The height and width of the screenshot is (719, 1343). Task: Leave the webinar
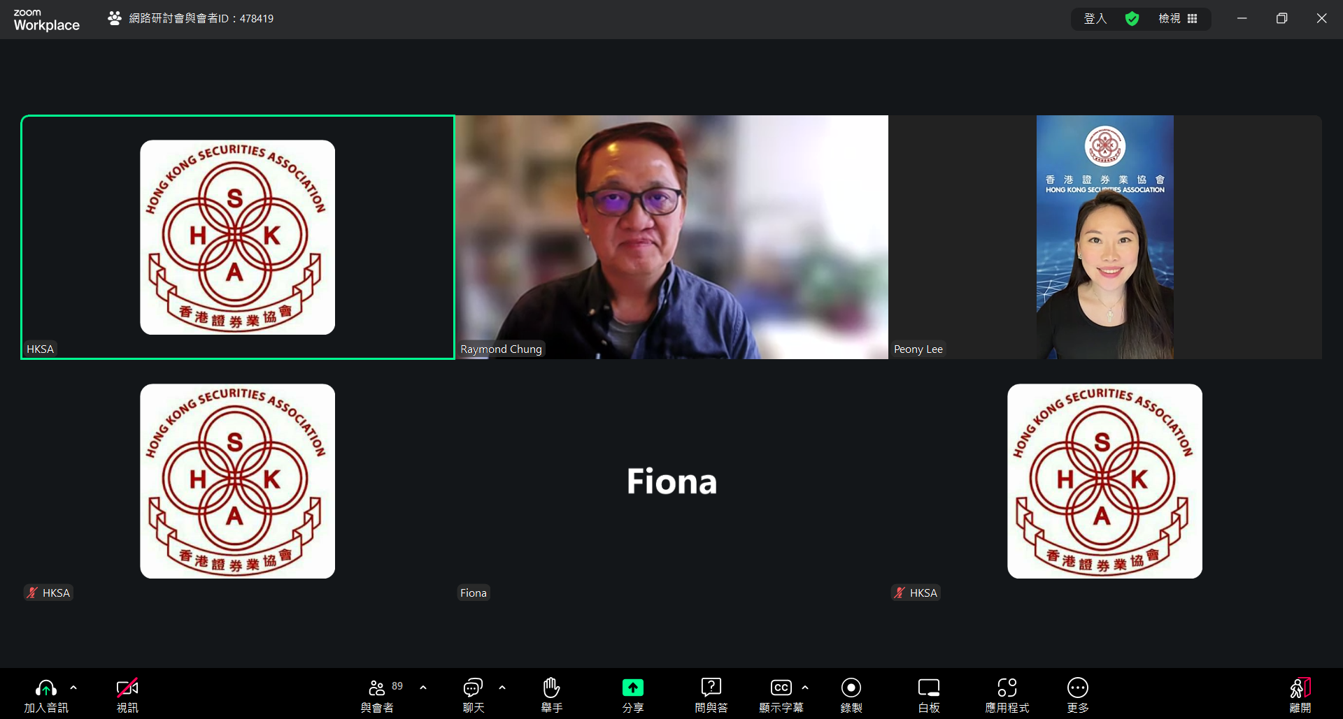1300,689
